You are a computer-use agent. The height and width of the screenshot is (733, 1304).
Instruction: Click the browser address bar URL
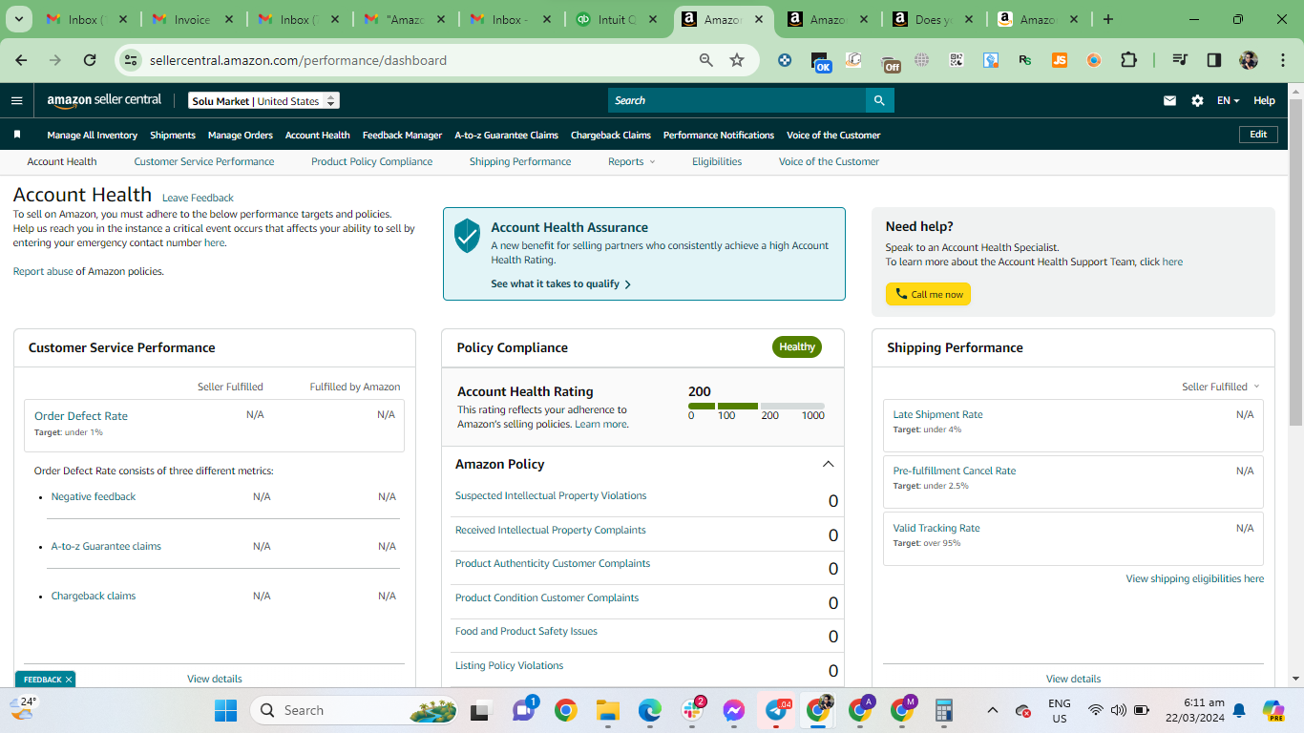tap(298, 60)
